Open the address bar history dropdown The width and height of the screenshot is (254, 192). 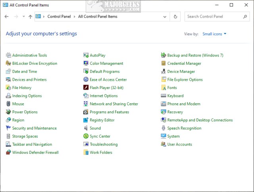(164, 17)
